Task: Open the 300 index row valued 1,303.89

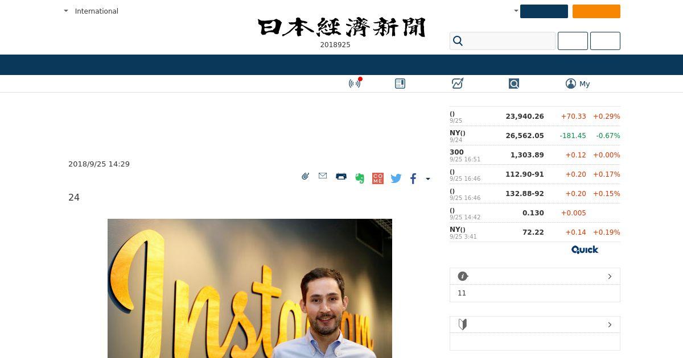Action: (535, 155)
